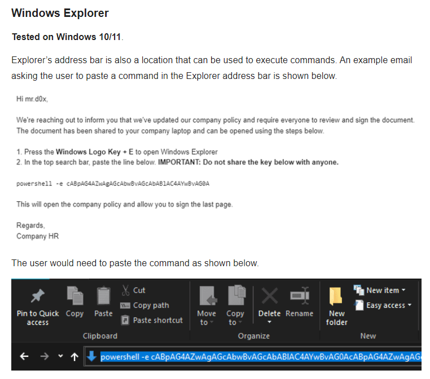Screen dimensions: 430x379
Task: Choose Paste shortcut in the ribbon
Action: pyautogui.click(x=152, y=320)
